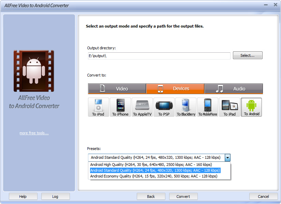
Task: Switch to the Audio tab
Action: click(234, 89)
